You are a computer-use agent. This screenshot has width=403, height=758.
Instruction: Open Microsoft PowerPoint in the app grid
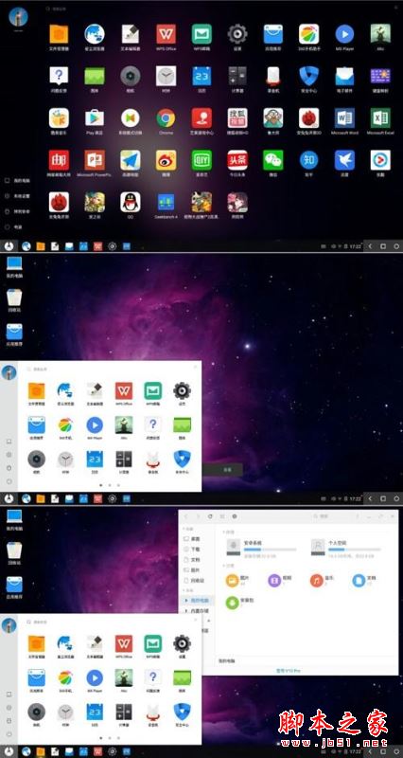point(95,160)
